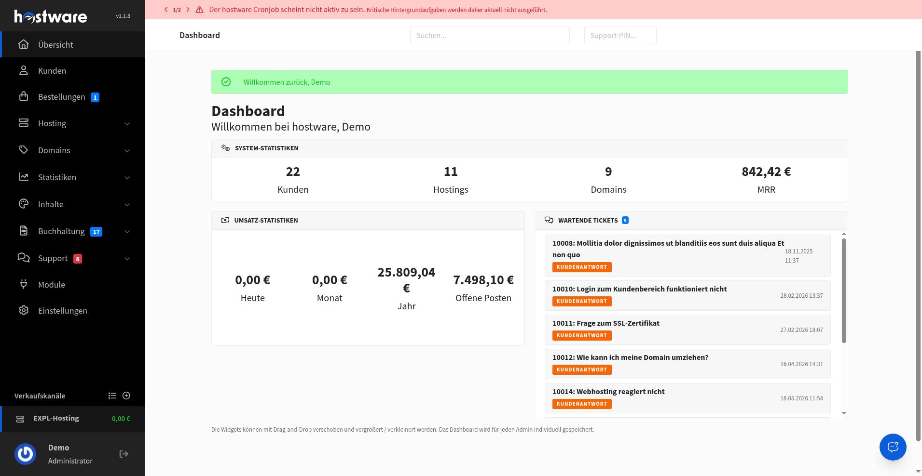Open the Hosting menu item
The width and height of the screenshot is (922, 476).
[x=72, y=123]
